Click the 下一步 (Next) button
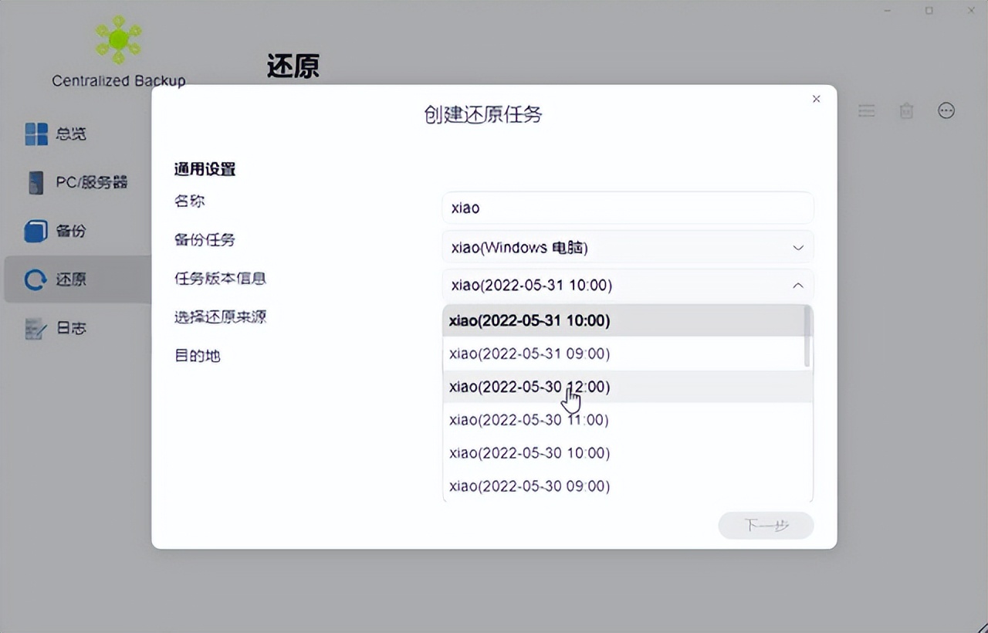 [x=765, y=526]
